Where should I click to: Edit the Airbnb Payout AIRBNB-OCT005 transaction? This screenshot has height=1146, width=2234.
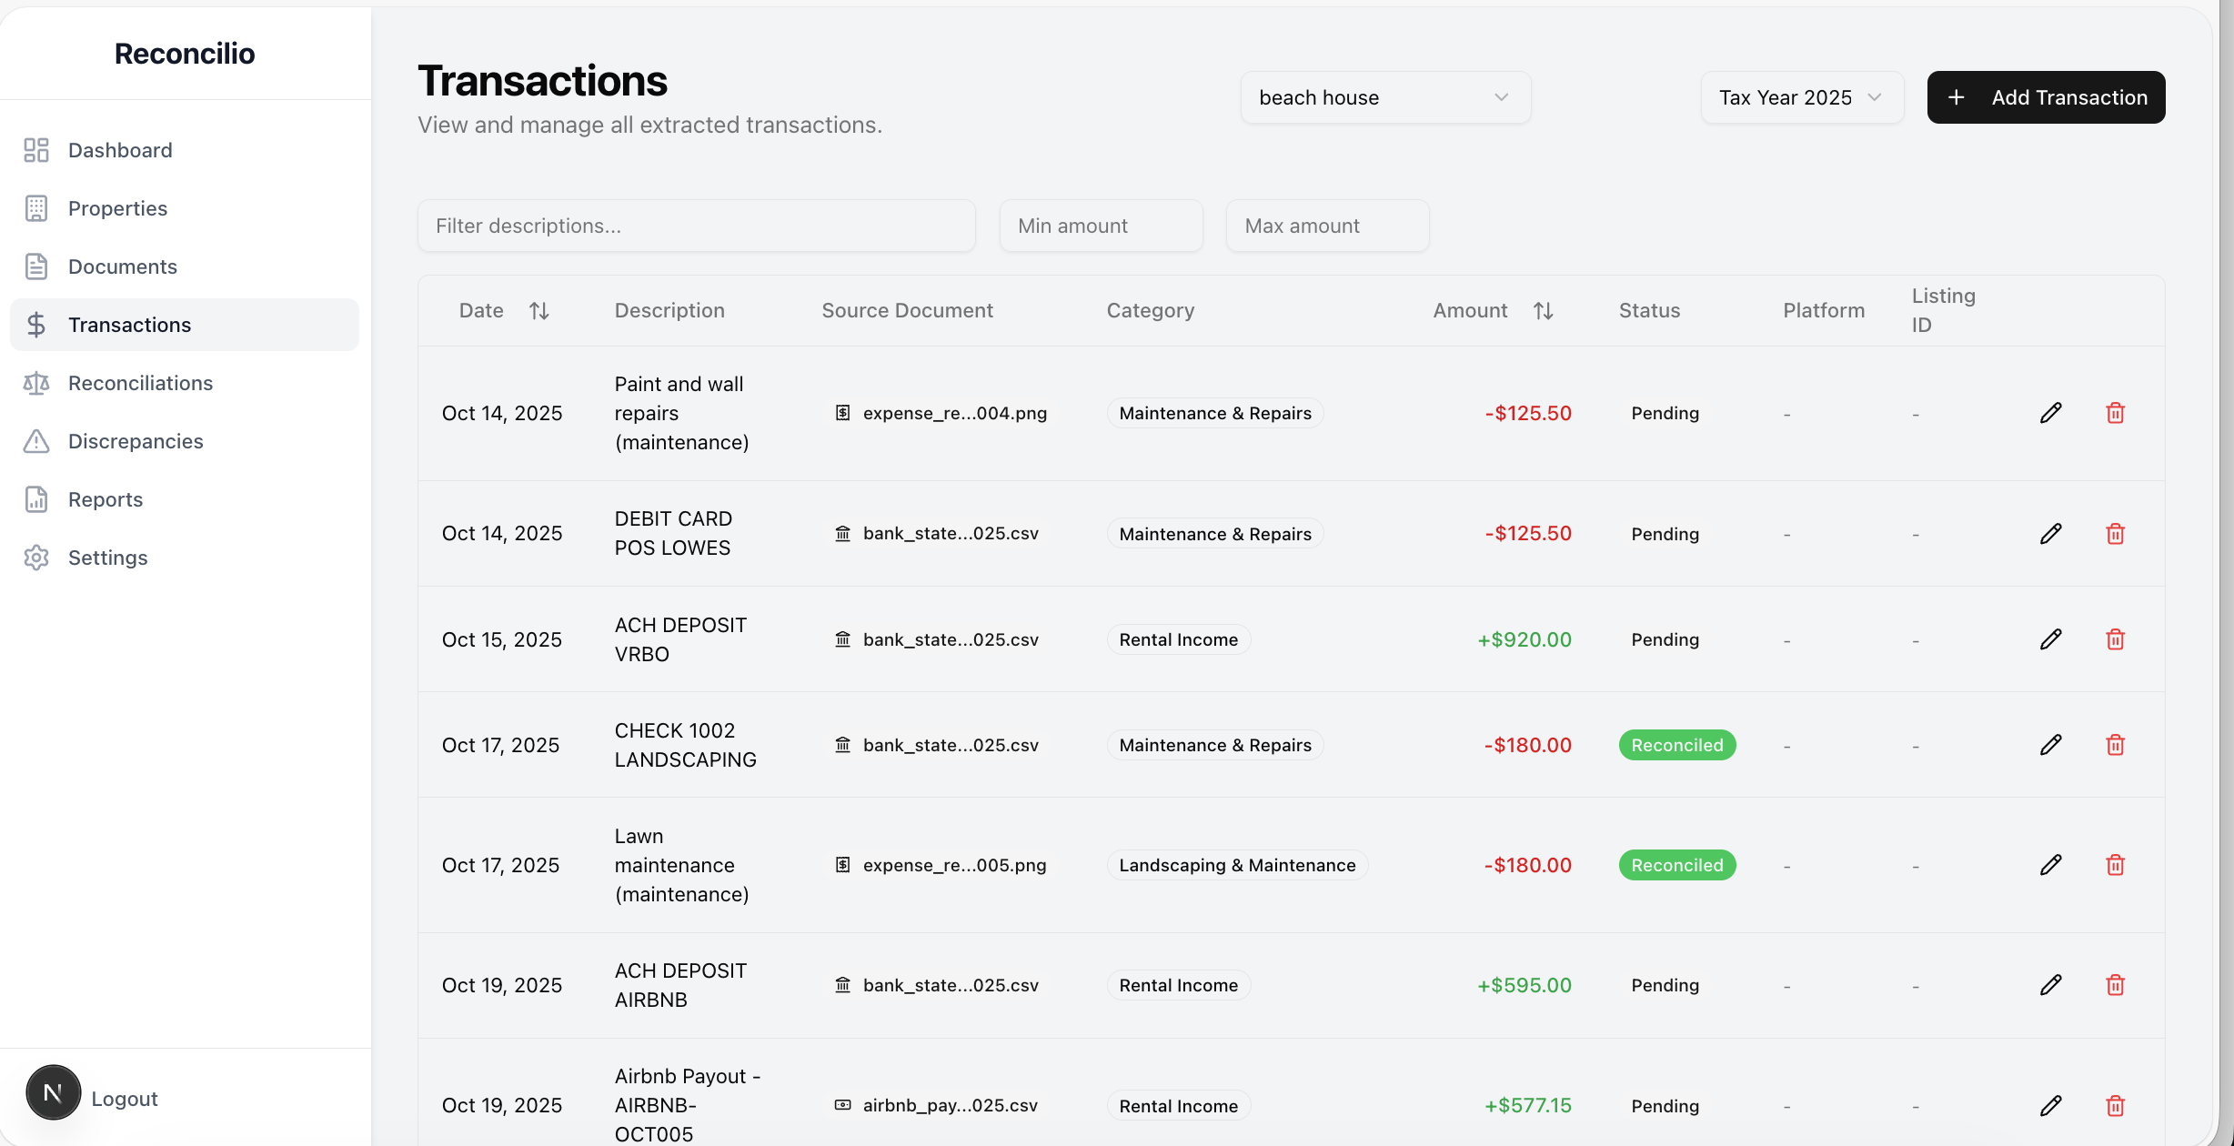coord(2050,1106)
